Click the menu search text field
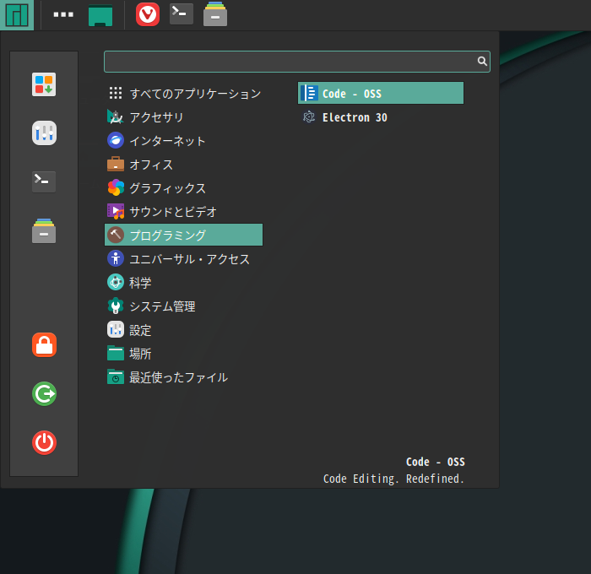 click(297, 62)
